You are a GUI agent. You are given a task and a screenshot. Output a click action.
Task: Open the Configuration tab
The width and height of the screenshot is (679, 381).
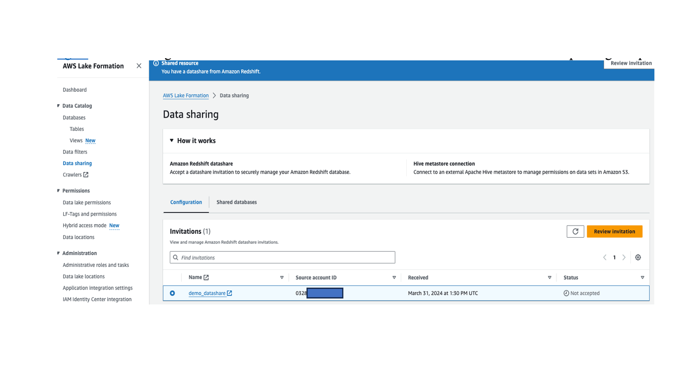click(x=186, y=202)
